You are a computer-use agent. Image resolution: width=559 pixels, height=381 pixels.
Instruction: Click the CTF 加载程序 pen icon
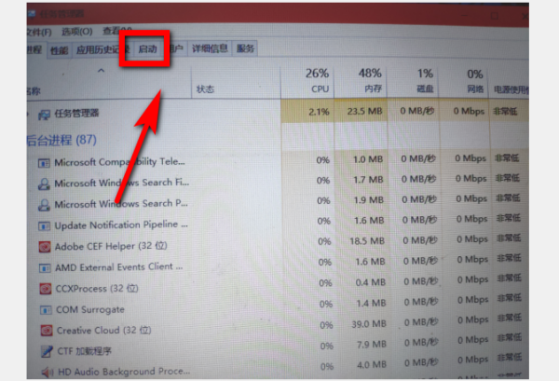coord(47,351)
